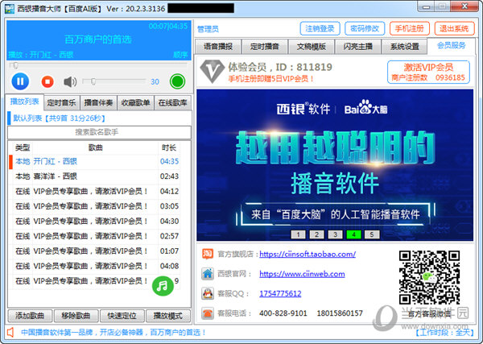Image resolution: width=483 pixels, height=344 pixels.
Task: Select song 喜洋洋 - 西银
Action: [x=95, y=176]
